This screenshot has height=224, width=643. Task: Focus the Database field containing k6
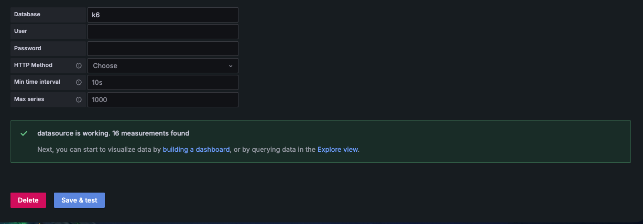[x=162, y=15]
